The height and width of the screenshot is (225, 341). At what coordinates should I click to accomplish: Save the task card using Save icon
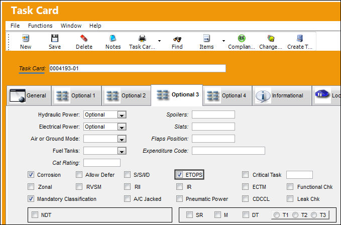55,38
